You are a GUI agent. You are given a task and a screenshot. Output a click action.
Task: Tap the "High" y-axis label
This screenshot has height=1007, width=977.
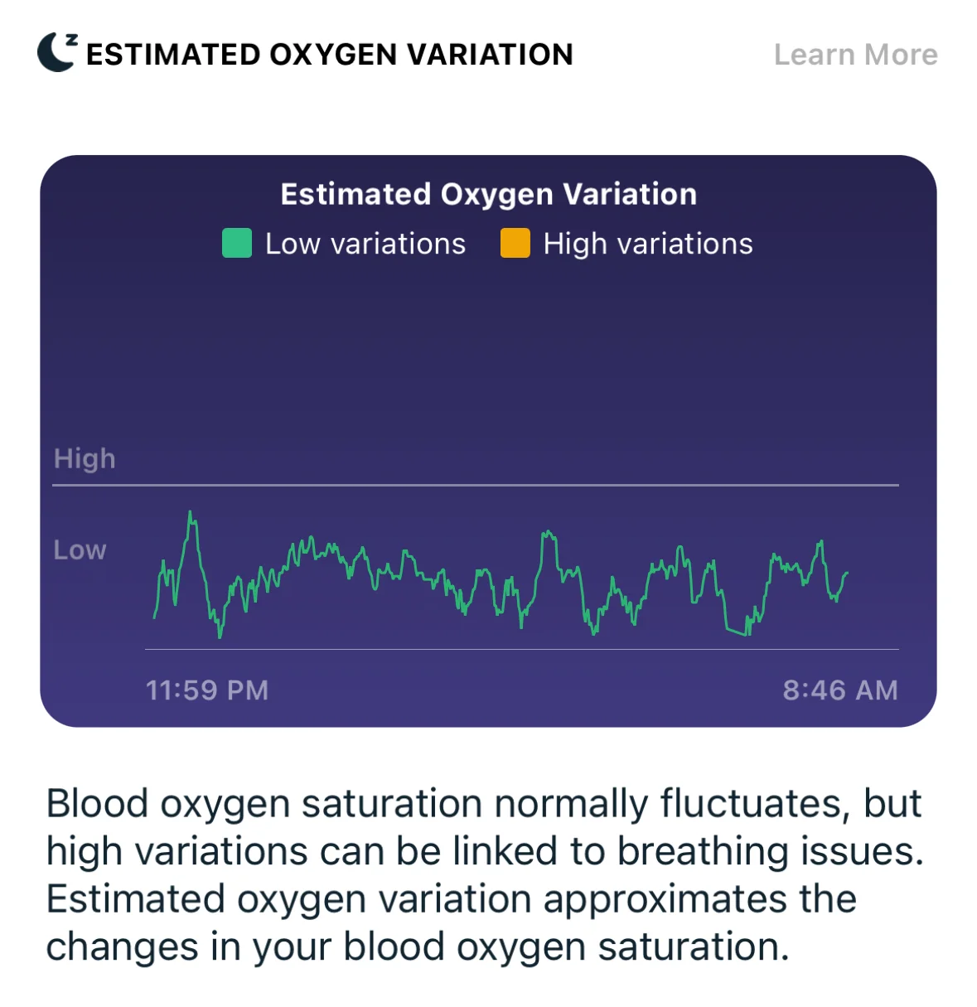(85, 458)
